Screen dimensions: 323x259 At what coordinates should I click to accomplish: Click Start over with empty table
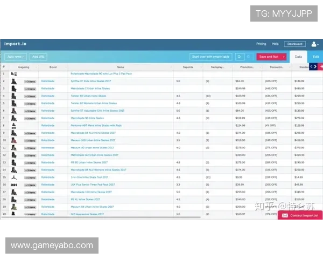click(210, 57)
